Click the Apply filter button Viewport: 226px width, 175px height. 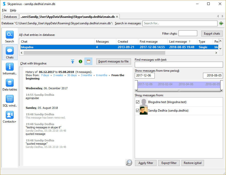(x=145, y=163)
